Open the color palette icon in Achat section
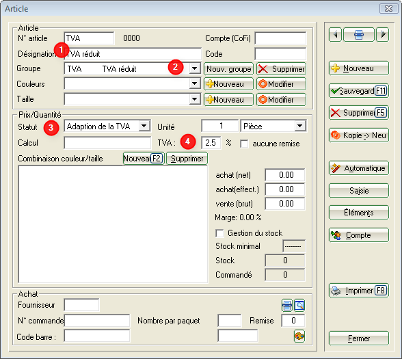402x359 pixels. point(299,336)
